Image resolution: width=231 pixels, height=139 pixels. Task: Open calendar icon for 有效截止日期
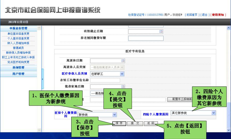161,31
